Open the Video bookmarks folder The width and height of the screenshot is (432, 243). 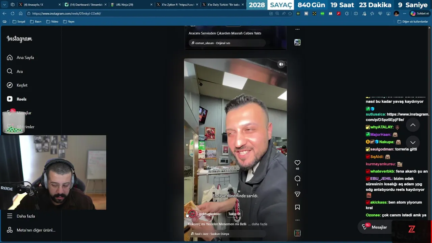click(x=52, y=22)
